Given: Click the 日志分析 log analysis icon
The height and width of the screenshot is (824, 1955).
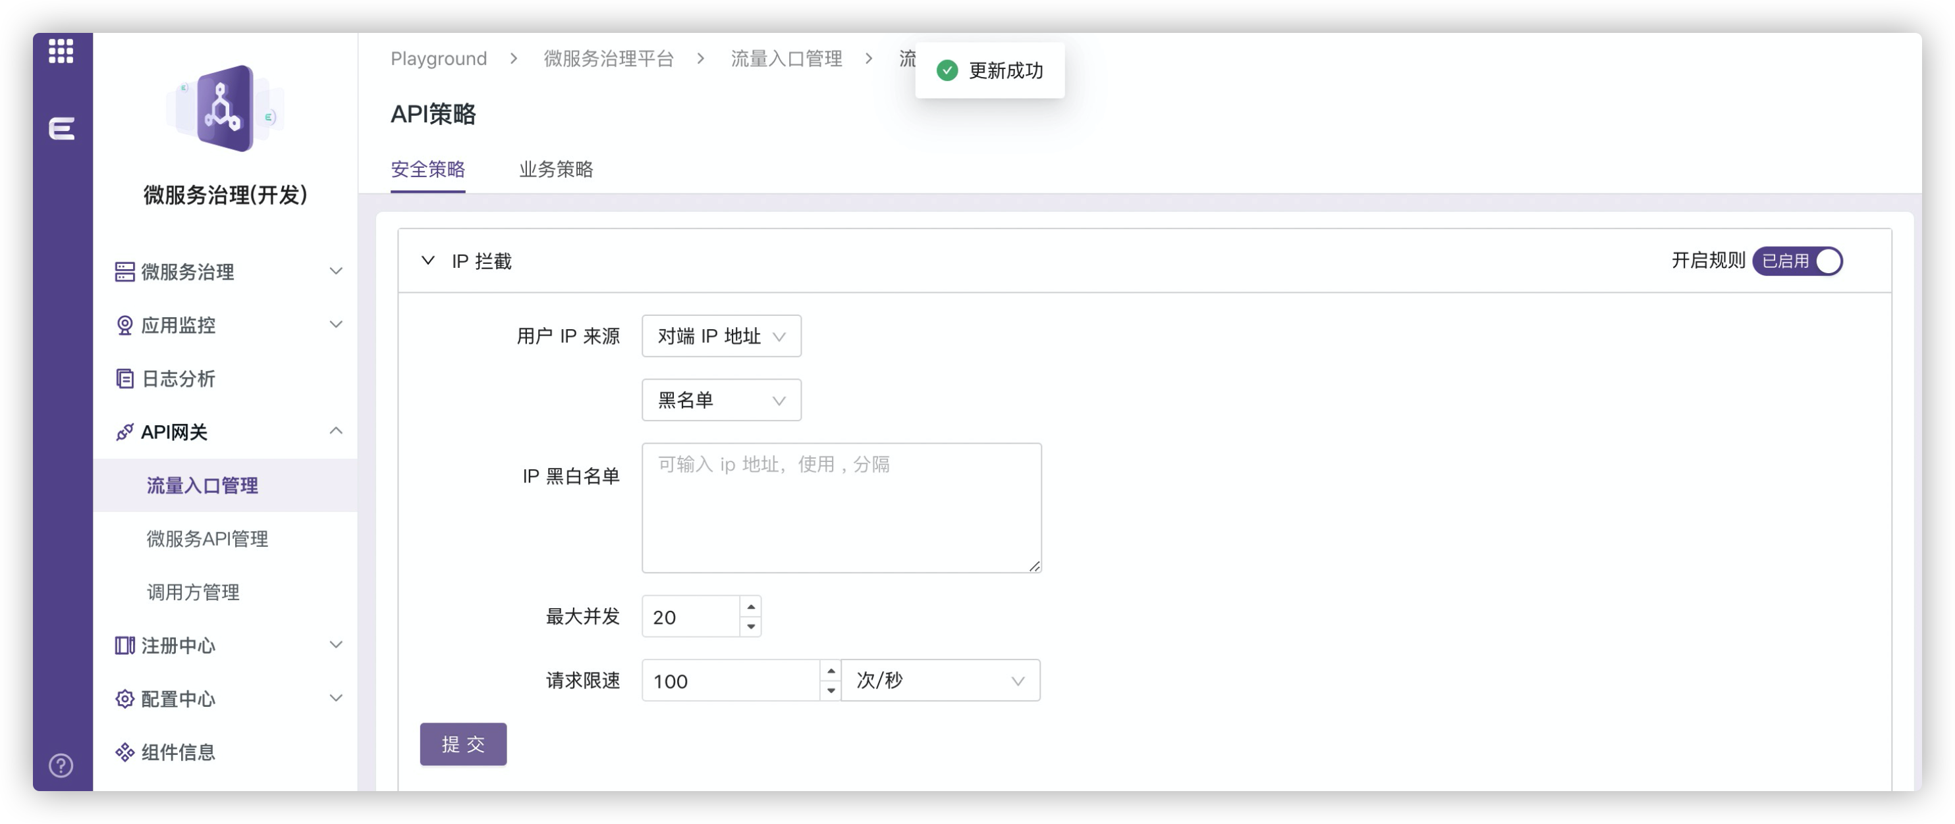Looking at the screenshot, I should point(124,378).
